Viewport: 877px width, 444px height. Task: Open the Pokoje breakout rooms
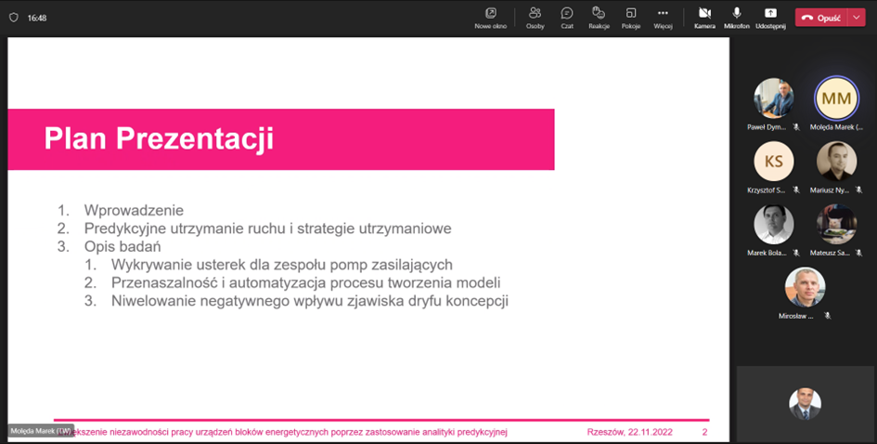coord(631,14)
